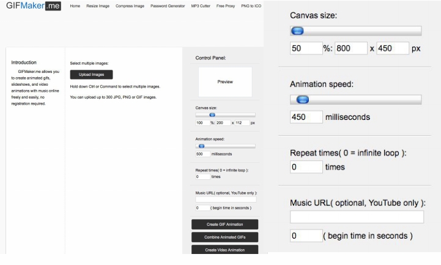Open the PNG to ICO converter
The height and width of the screenshot is (265, 441).
point(251,6)
